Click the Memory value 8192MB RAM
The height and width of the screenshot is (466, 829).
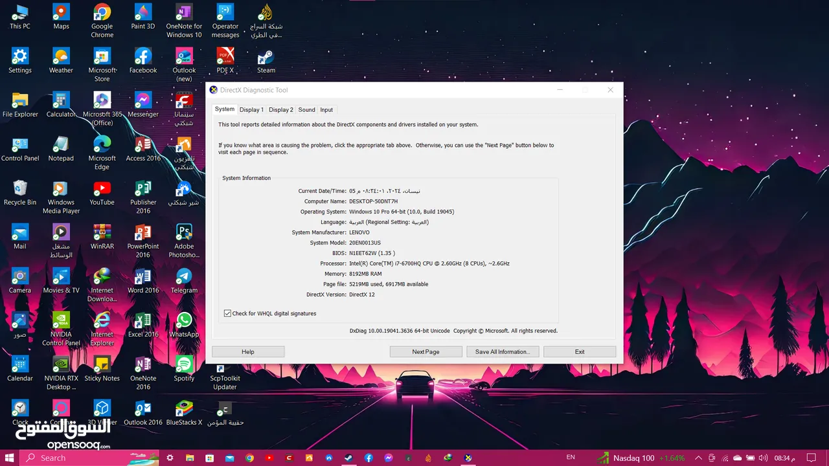tap(365, 274)
